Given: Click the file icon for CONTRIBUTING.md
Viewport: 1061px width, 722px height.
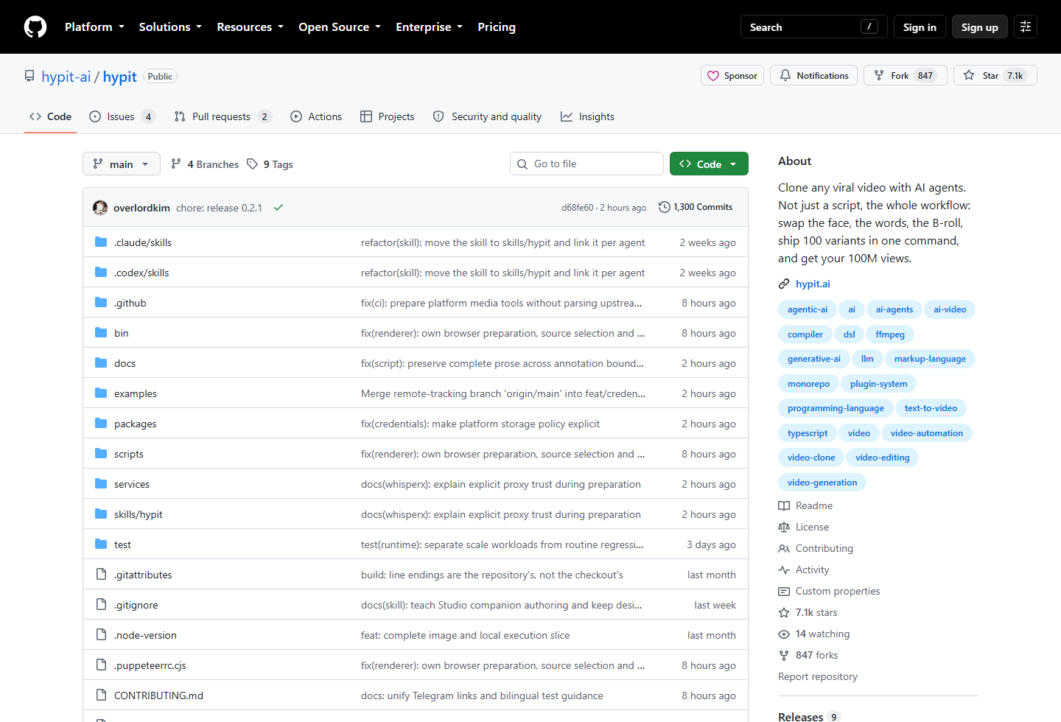Looking at the screenshot, I should (x=101, y=695).
